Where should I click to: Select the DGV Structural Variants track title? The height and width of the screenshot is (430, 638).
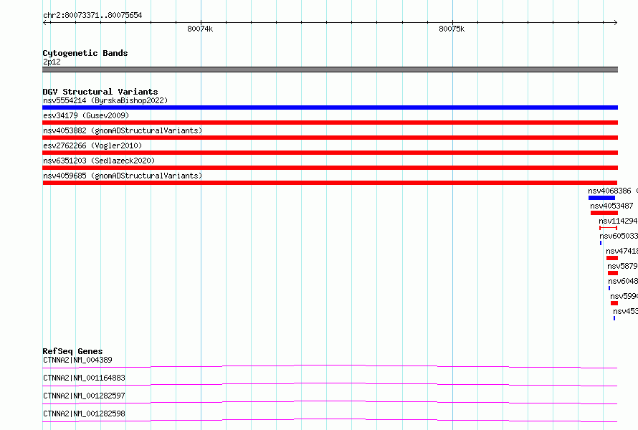(100, 92)
